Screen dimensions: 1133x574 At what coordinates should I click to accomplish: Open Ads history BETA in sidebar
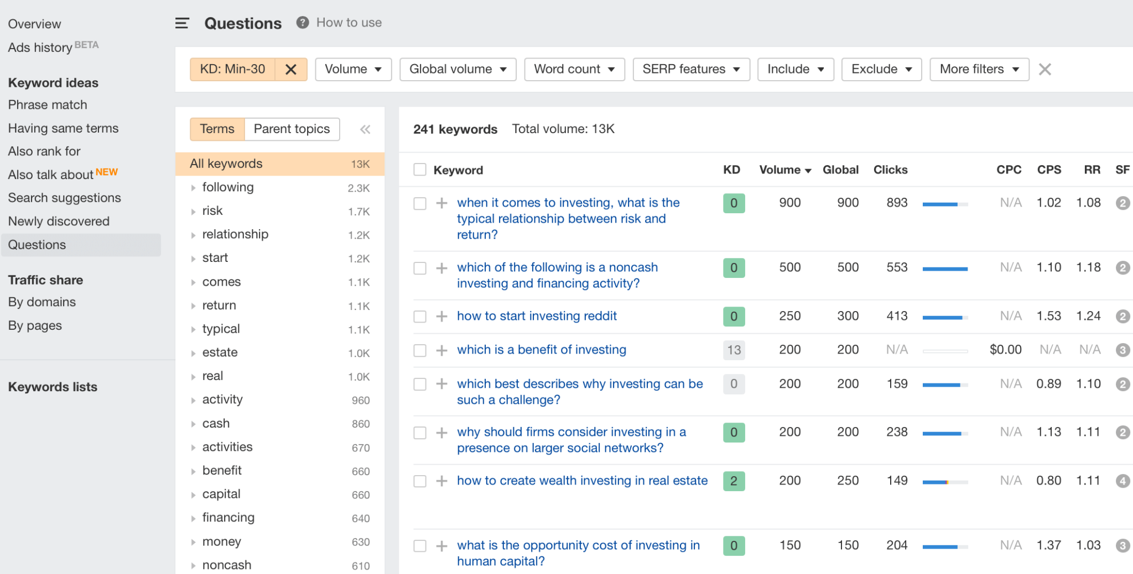(x=53, y=47)
